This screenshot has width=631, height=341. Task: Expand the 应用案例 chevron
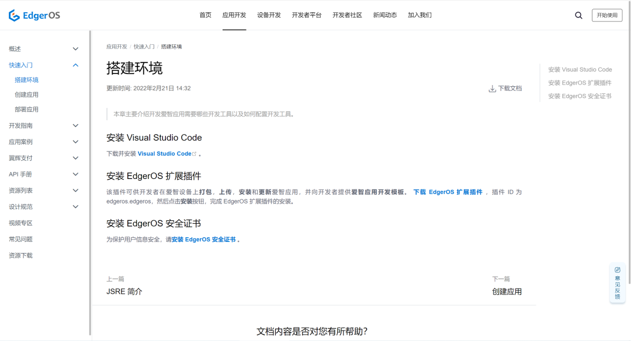coord(75,142)
